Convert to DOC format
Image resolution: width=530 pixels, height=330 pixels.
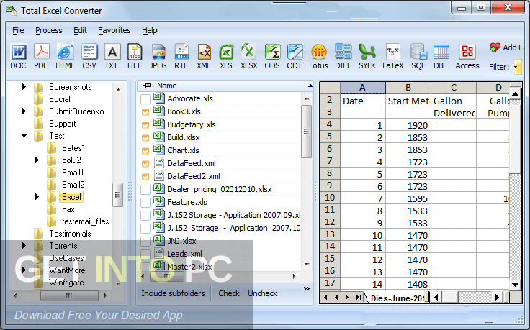tap(18, 56)
